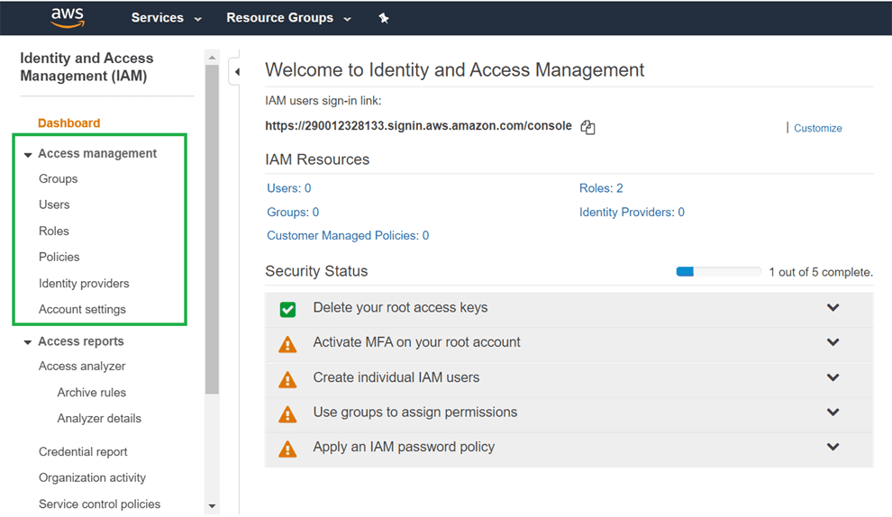The width and height of the screenshot is (892, 517).
Task: Expand the Delete your root access keys row
Action: pos(833,308)
